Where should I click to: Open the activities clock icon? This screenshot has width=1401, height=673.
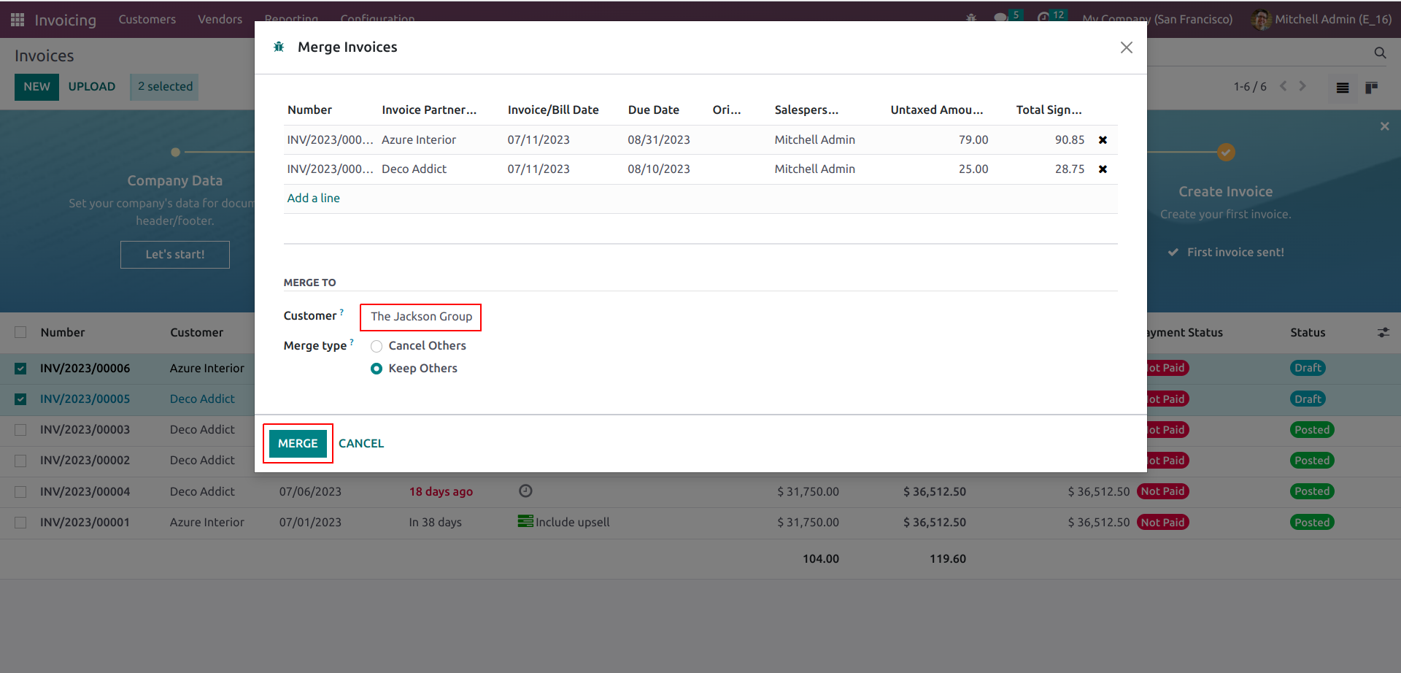pos(1043,19)
